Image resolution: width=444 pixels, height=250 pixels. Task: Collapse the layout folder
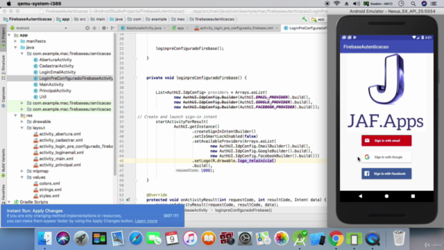point(22,128)
